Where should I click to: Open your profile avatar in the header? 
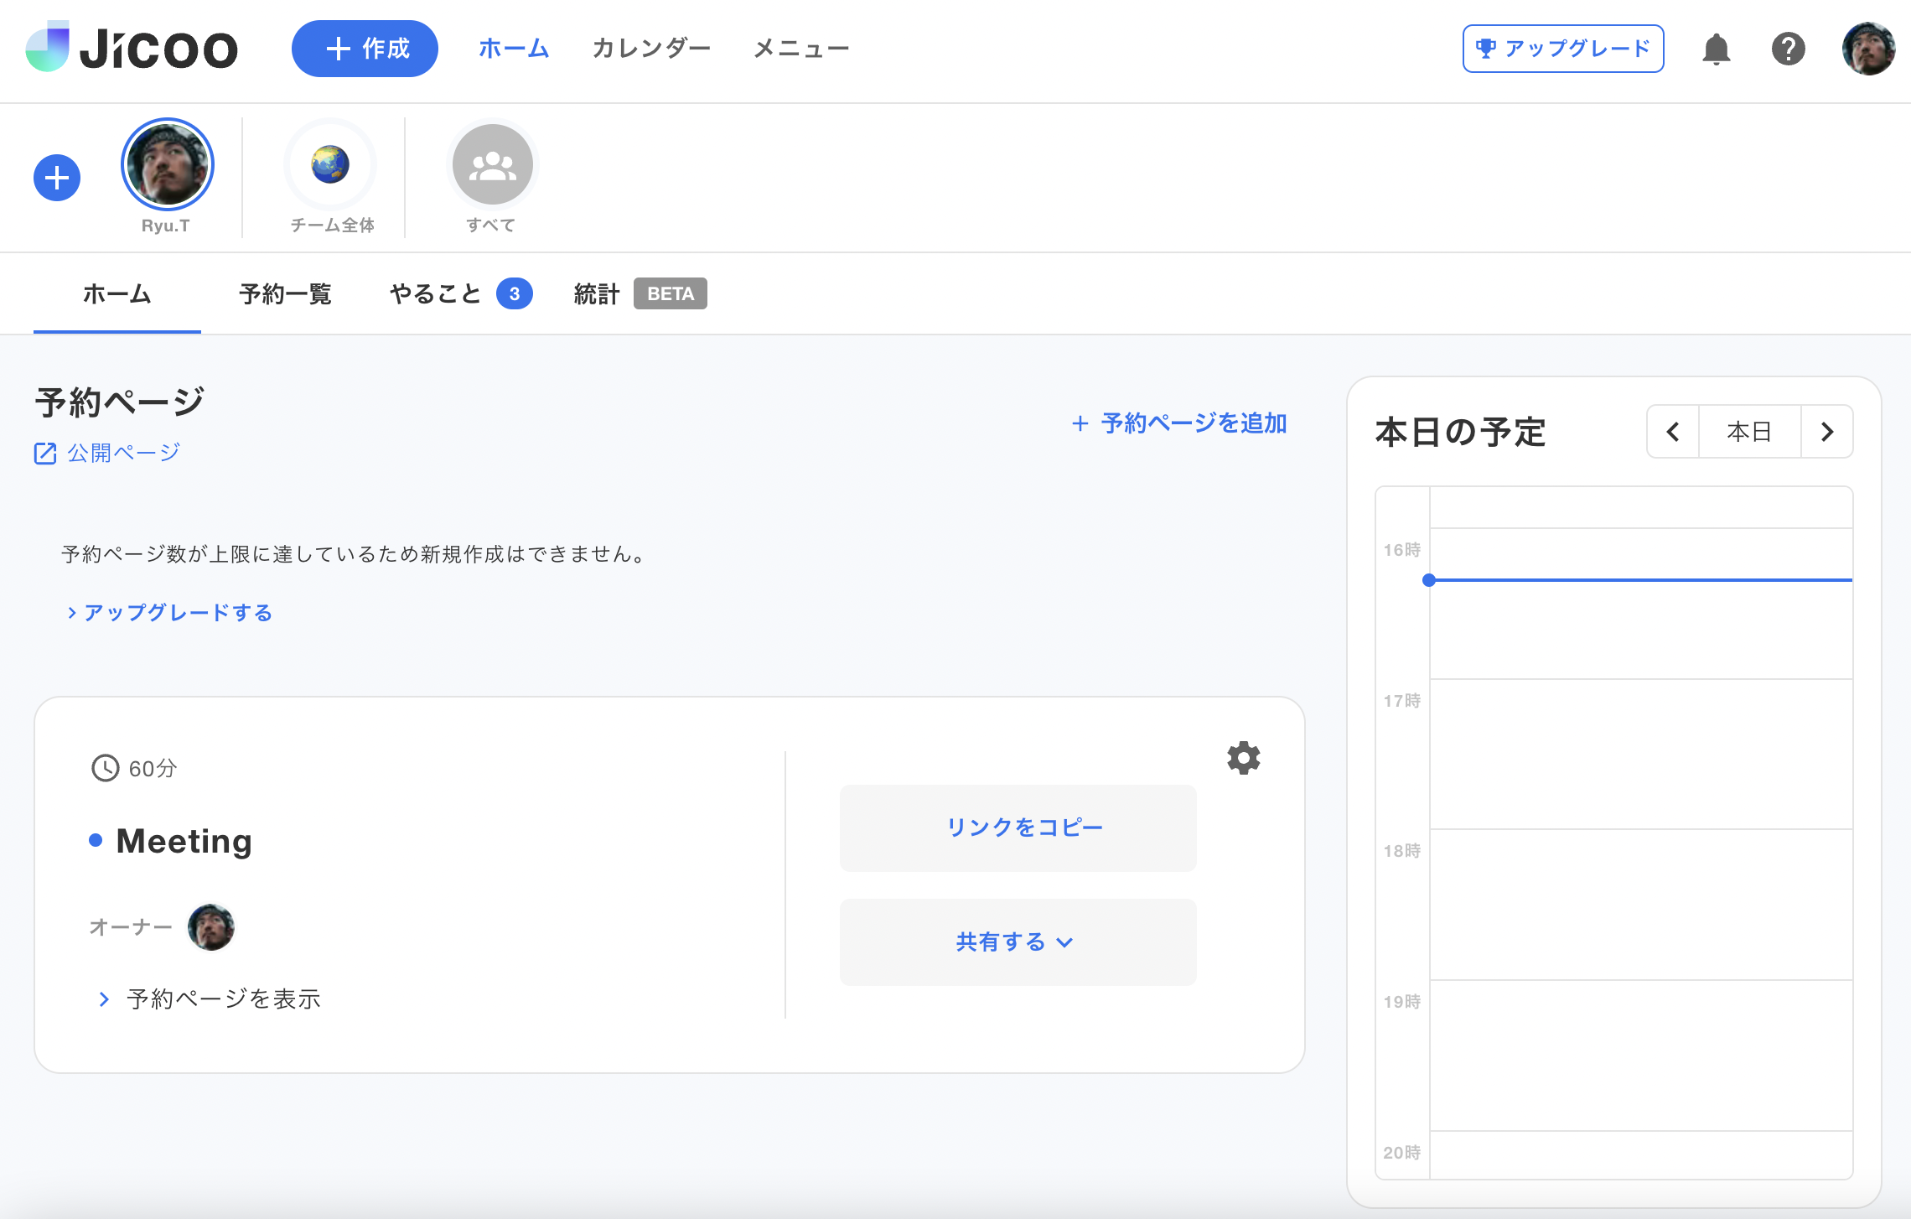click(x=1869, y=49)
